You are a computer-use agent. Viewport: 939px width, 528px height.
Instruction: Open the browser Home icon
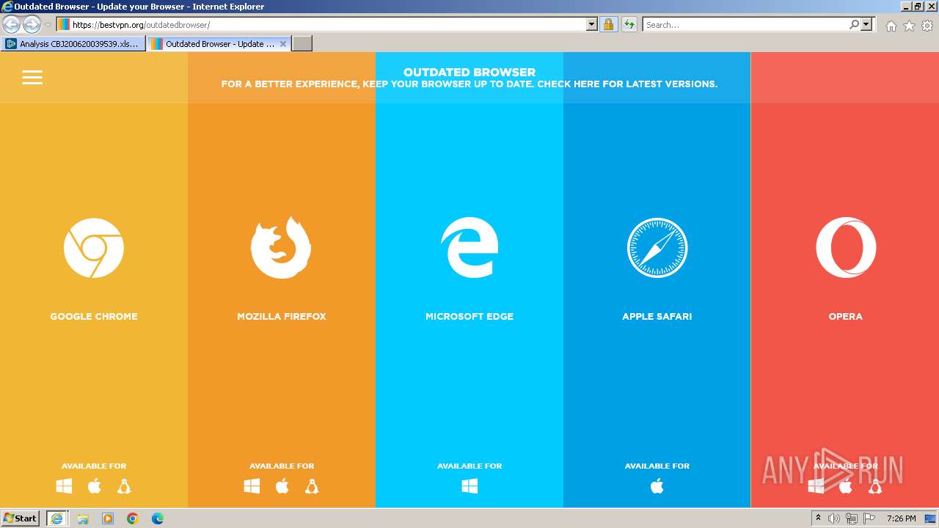[x=891, y=26]
